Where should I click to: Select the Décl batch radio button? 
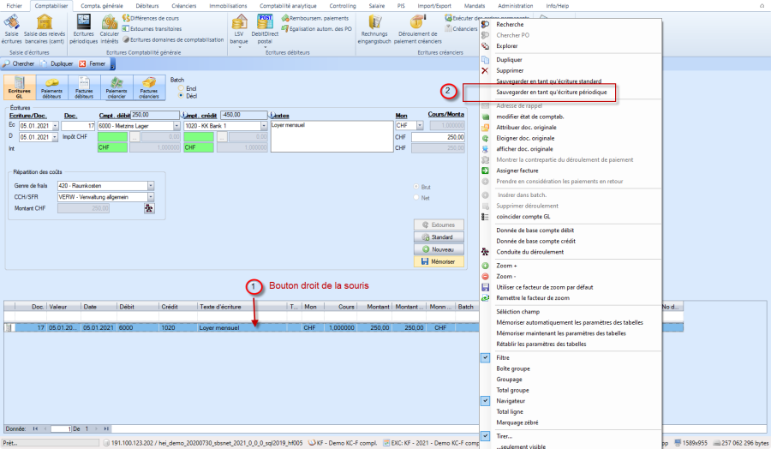pyautogui.click(x=181, y=95)
